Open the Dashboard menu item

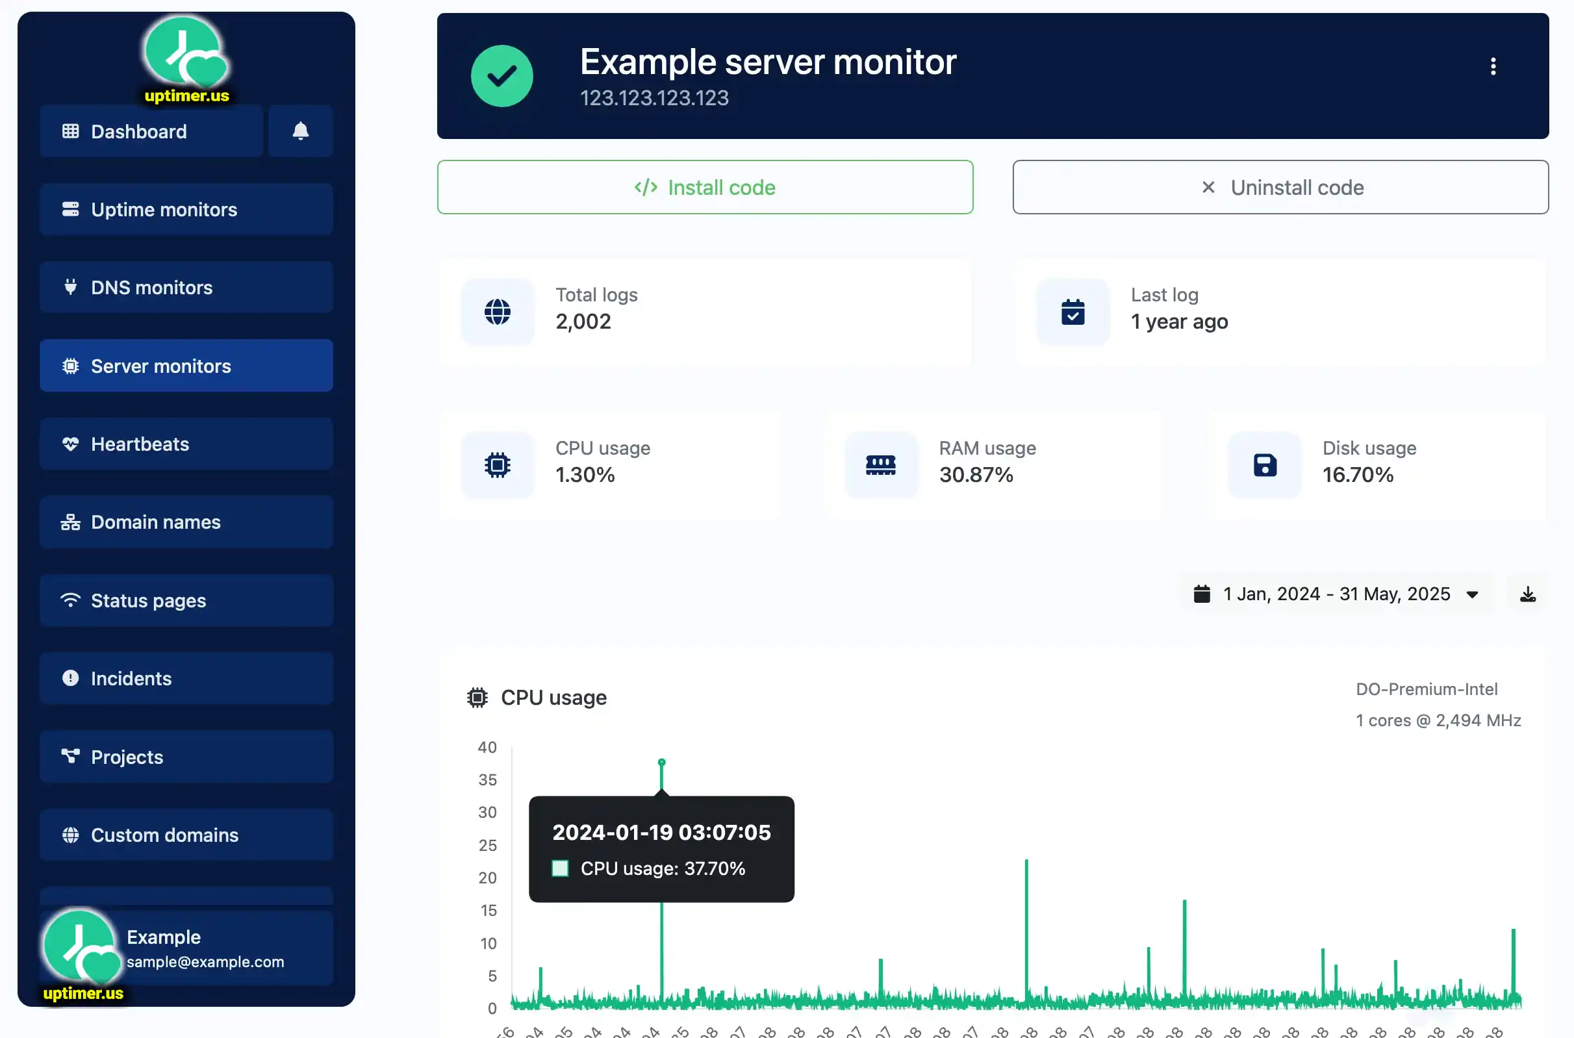point(151,131)
